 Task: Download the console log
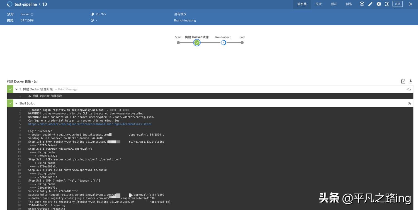click(x=410, y=81)
